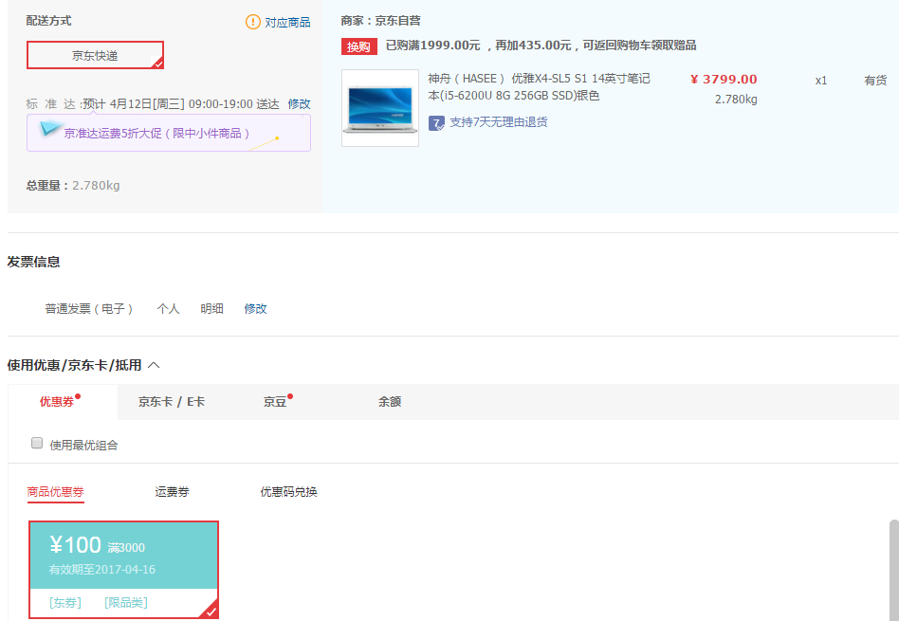Click the [东券] coupon tag
Viewport: 899px width, 621px height.
pyautogui.click(x=65, y=603)
